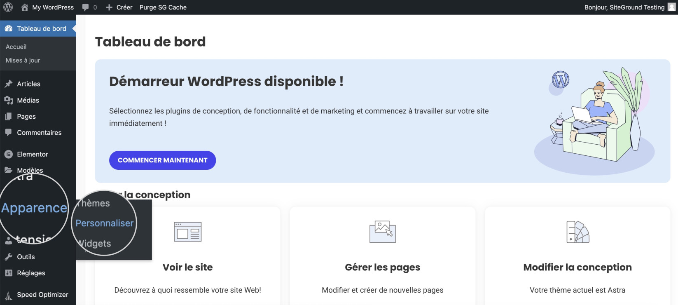Click the plus icon next to Créer
This screenshot has height=305, width=678.
109,7
